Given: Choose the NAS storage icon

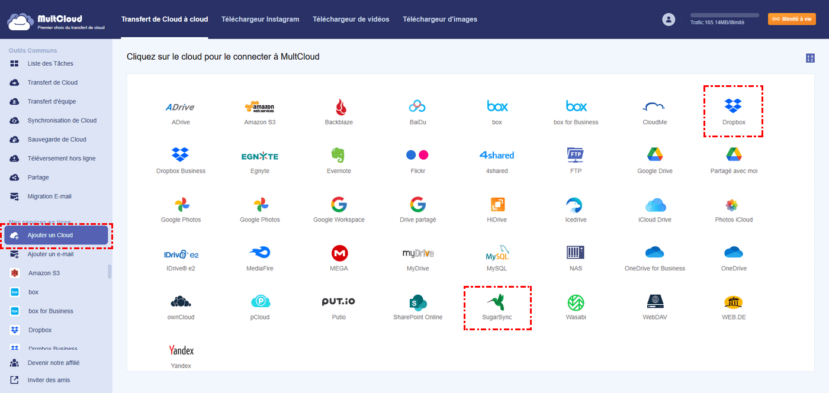Looking at the screenshot, I should tap(576, 253).
